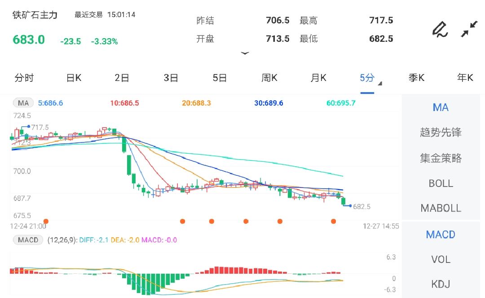Switch to the 日K tab
This screenshot has height=298, width=485.
tap(74, 78)
